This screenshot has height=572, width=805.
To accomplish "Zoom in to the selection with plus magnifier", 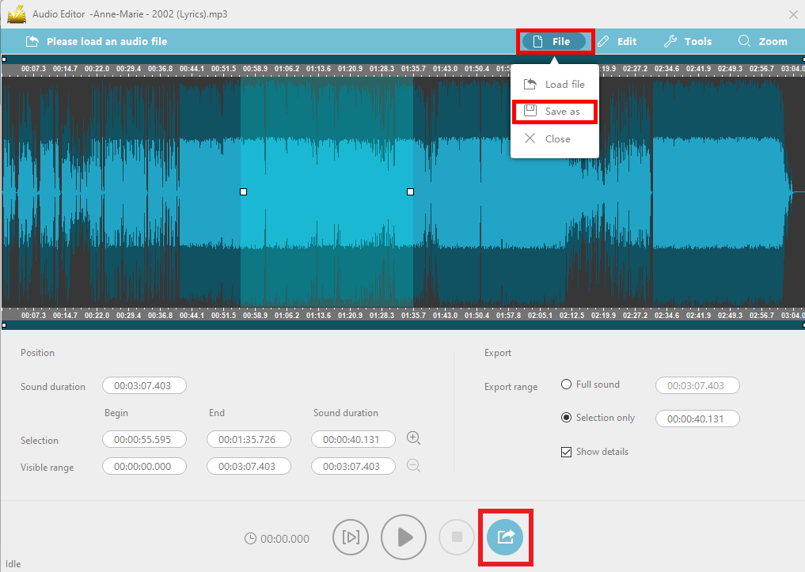I will pos(413,438).
